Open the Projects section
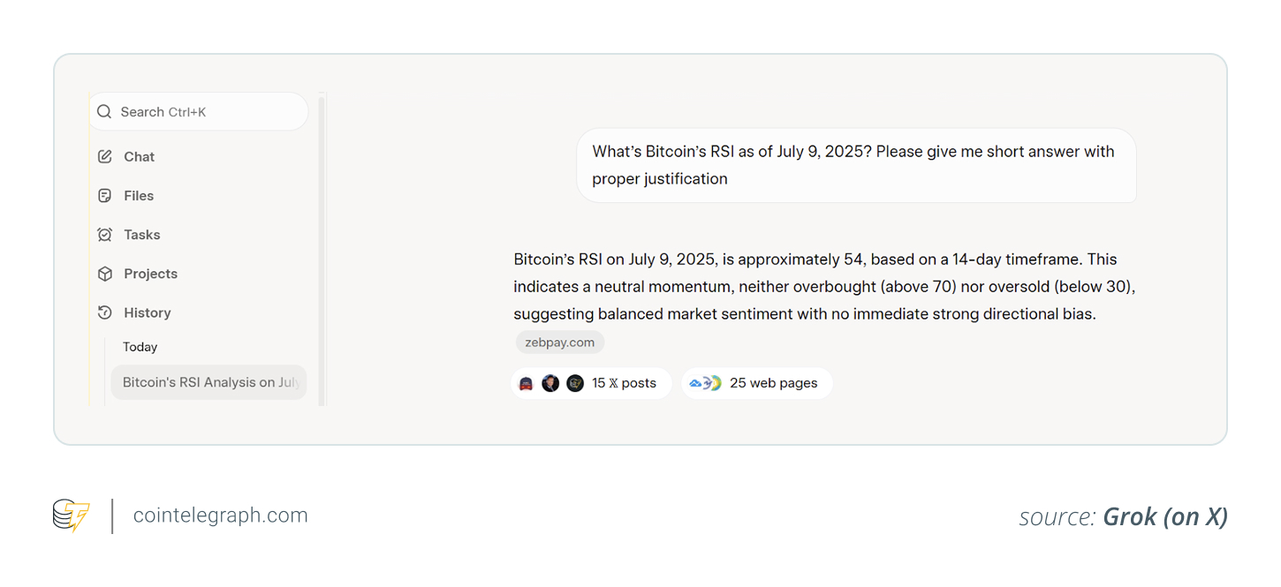This screenshot has width=1281, height=587. point(150,274)
